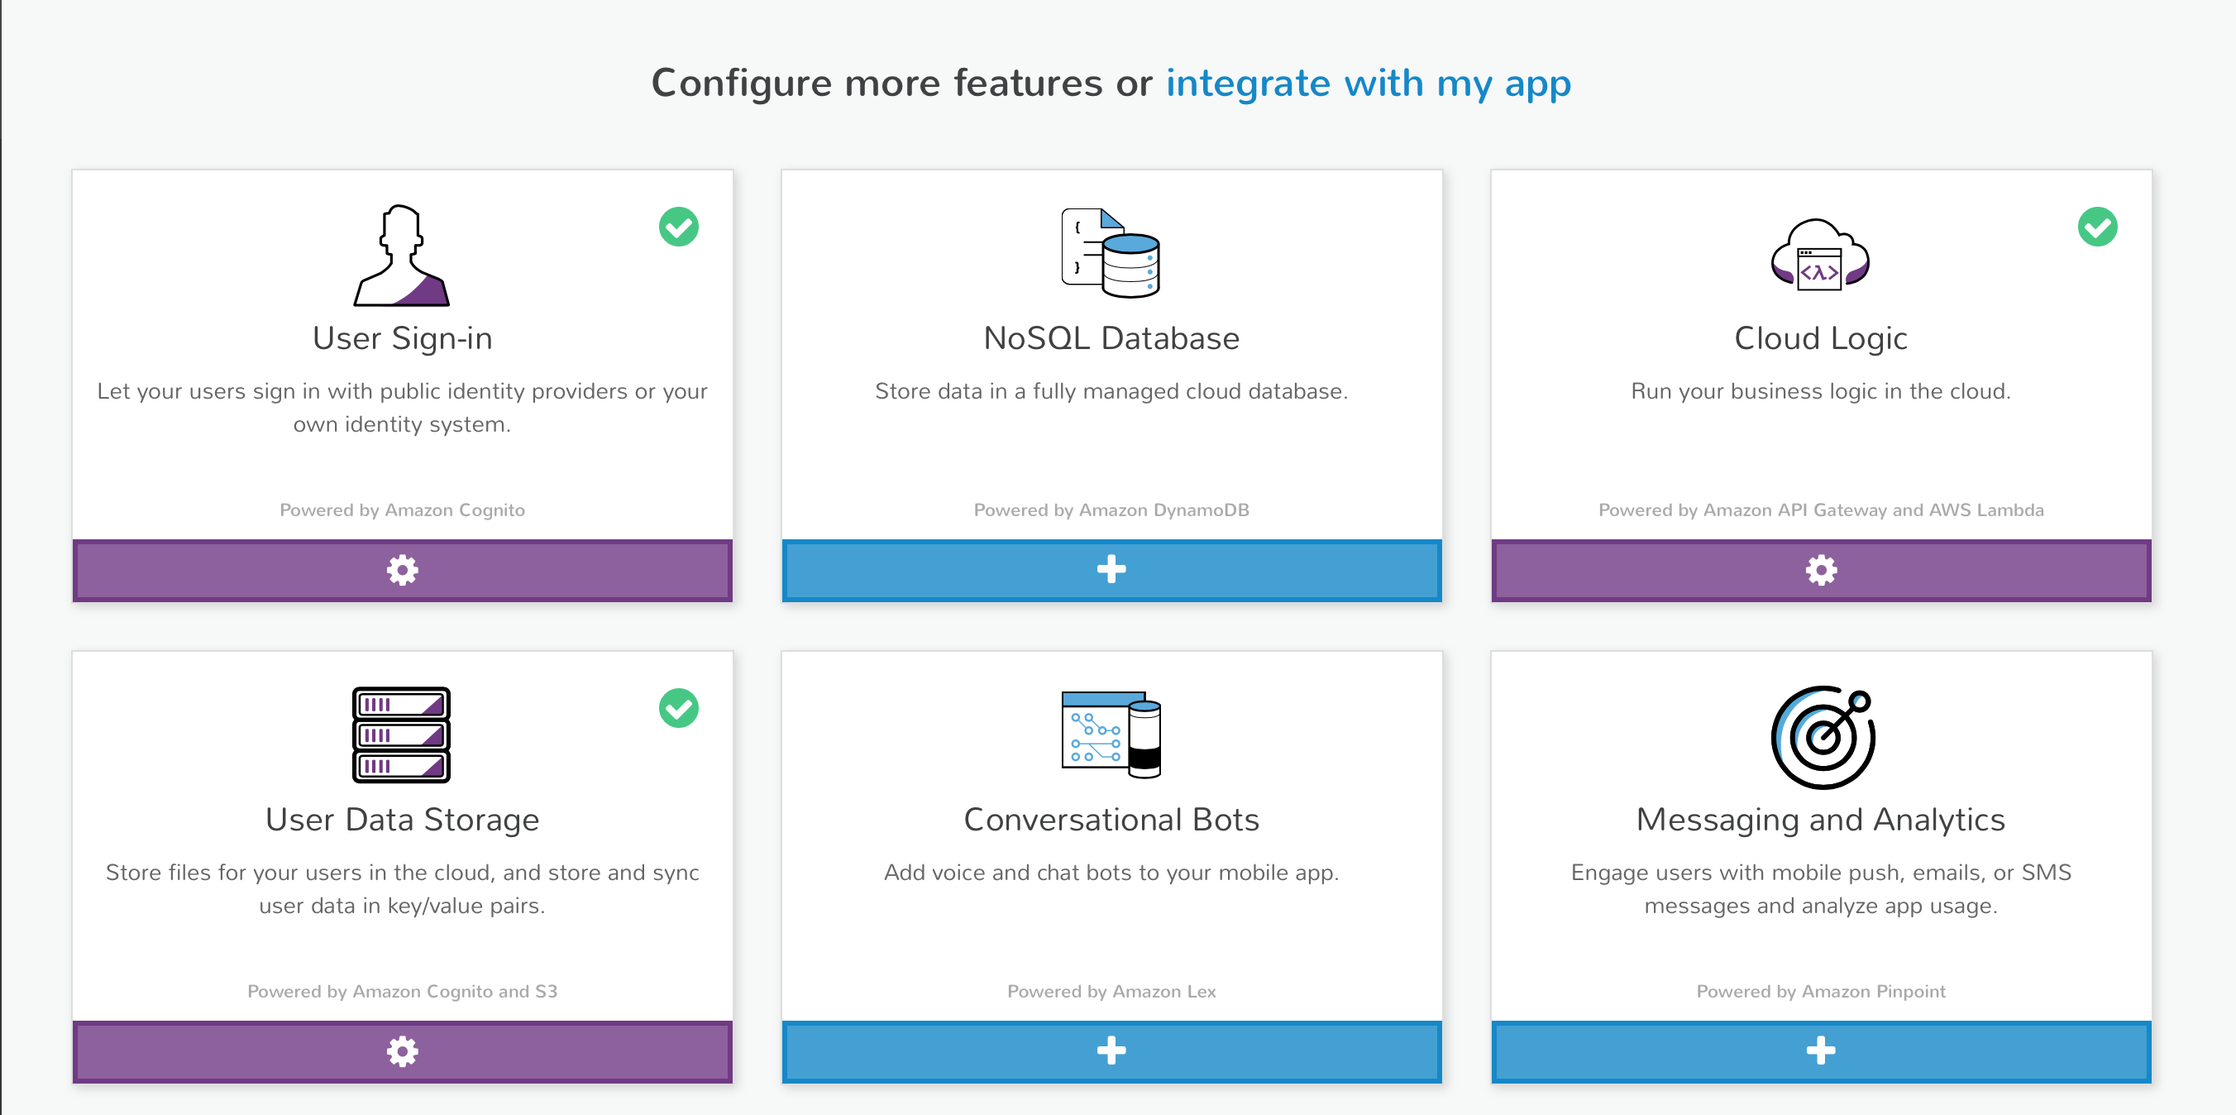This screenshot has height=1115, width=2236.
Task: Open User Sign-in settings gear
Action: click(x=402, y=571)
